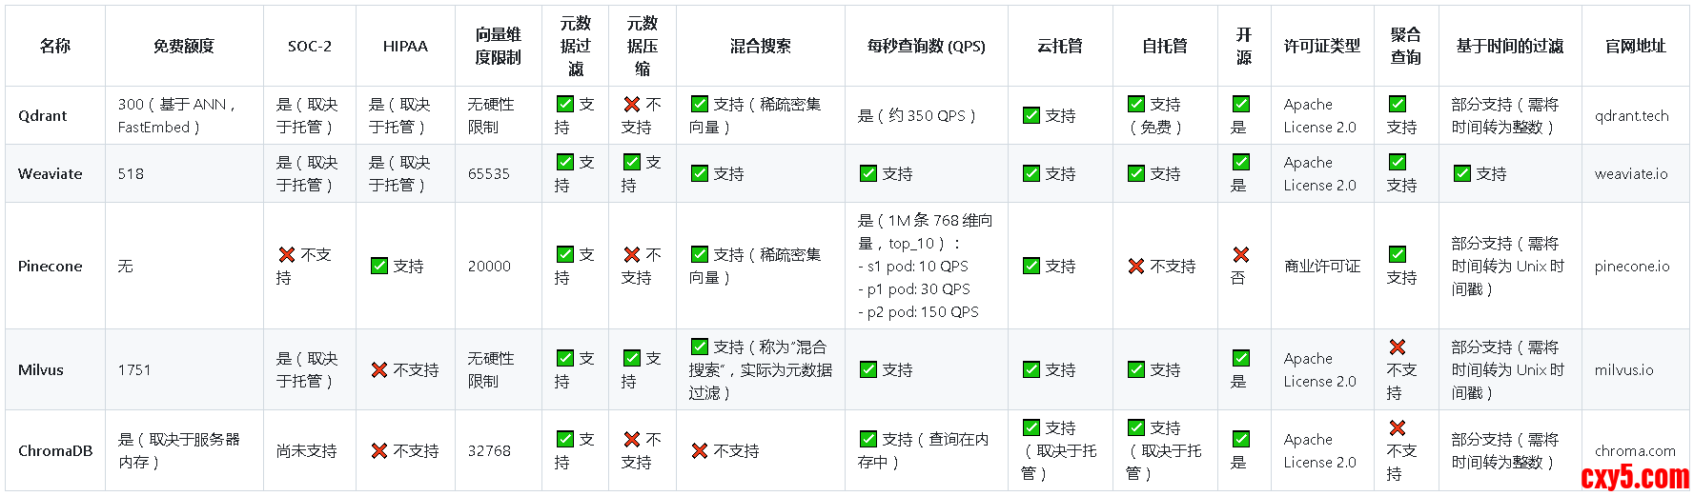Screen dimensions: 1694x496
Task: Select the Weaviate row name cell
Action: click(x=51, y=174)
